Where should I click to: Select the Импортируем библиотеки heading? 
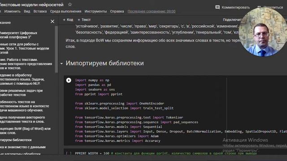point(104,63)
